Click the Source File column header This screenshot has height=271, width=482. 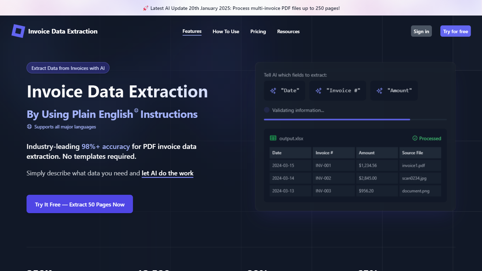tap(420, 153)
